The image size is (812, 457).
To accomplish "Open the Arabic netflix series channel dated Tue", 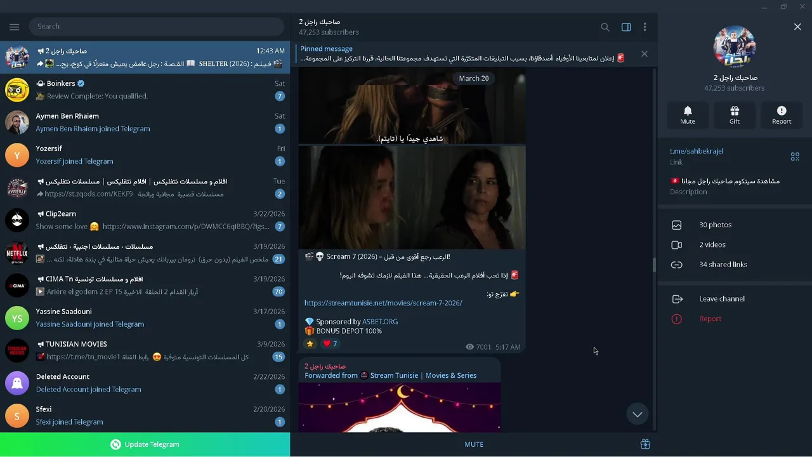I will tap(145, 188).
